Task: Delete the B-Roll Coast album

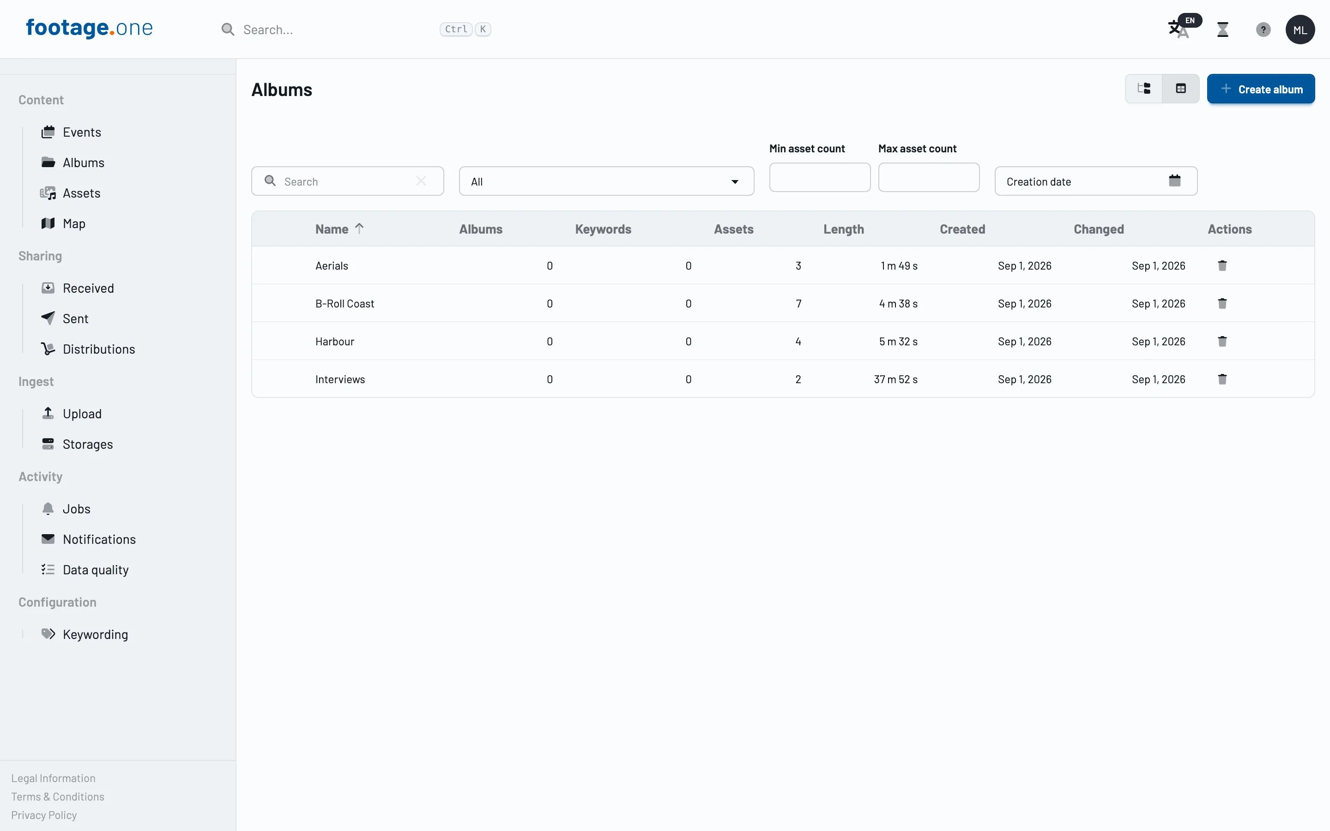Action: tap(1222, 303)
